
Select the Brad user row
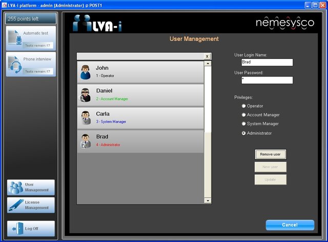pos(140,142)
